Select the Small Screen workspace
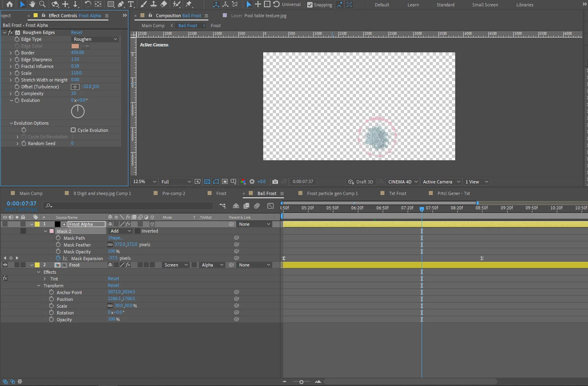588x386 pixels. [485, 5]
